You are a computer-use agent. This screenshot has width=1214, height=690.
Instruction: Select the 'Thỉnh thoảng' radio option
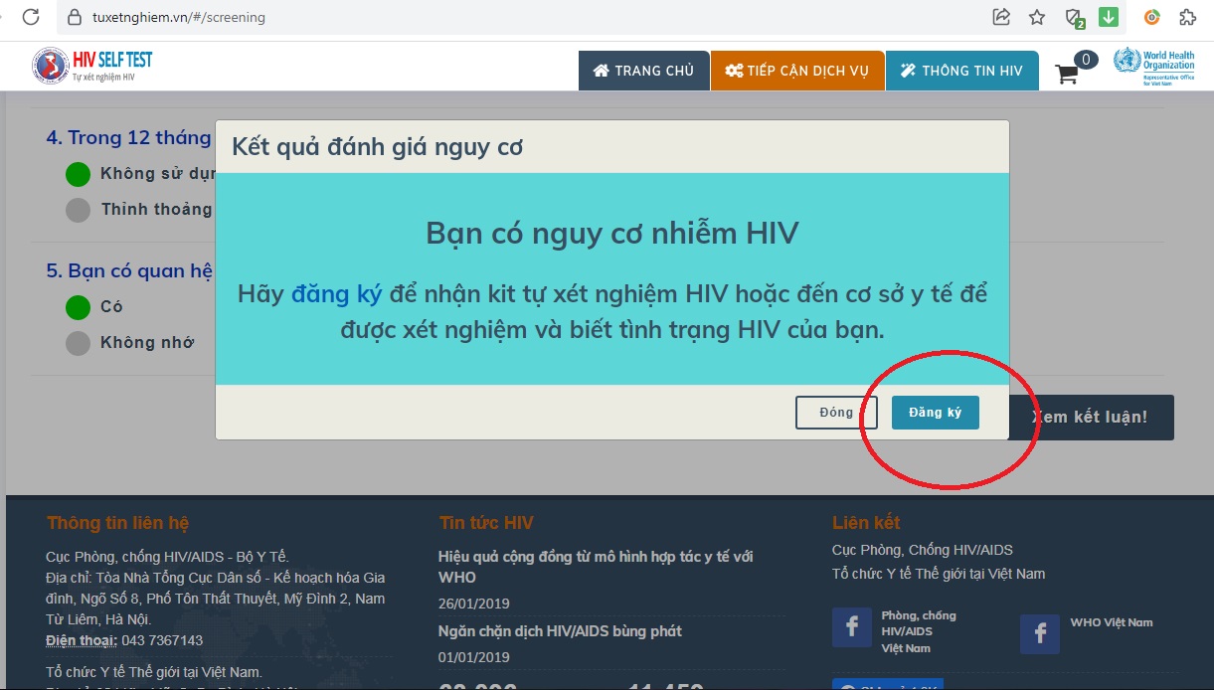click(78, 210)
